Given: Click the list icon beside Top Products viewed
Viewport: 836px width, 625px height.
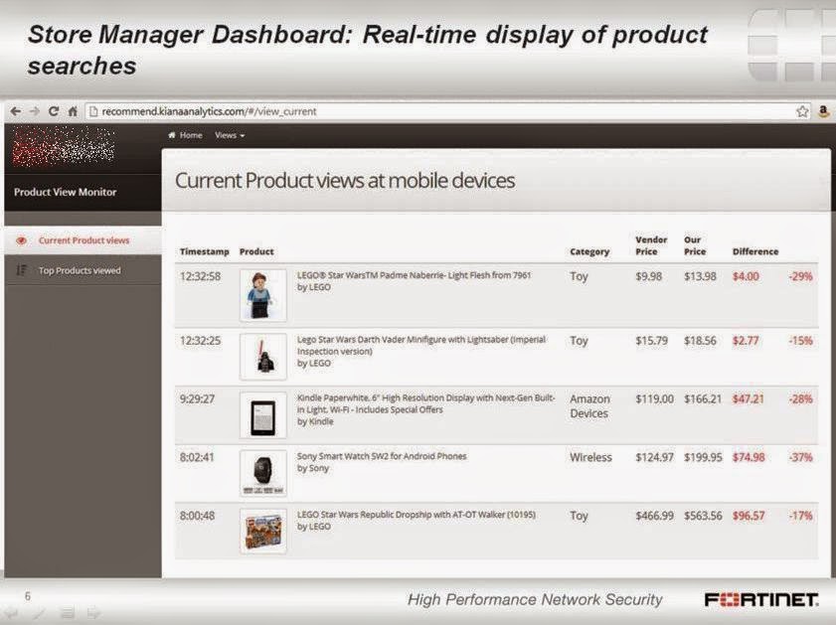Looking at the screenshot, I should coord(21,270).
